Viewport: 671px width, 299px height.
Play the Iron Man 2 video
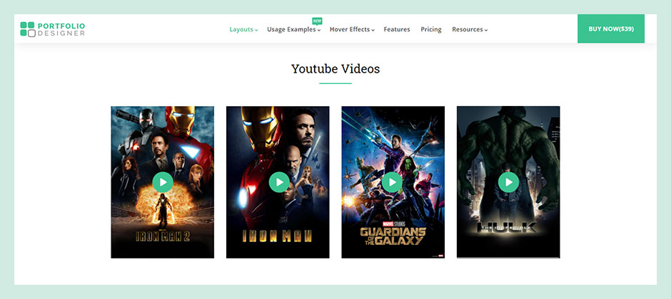point(163,182)
